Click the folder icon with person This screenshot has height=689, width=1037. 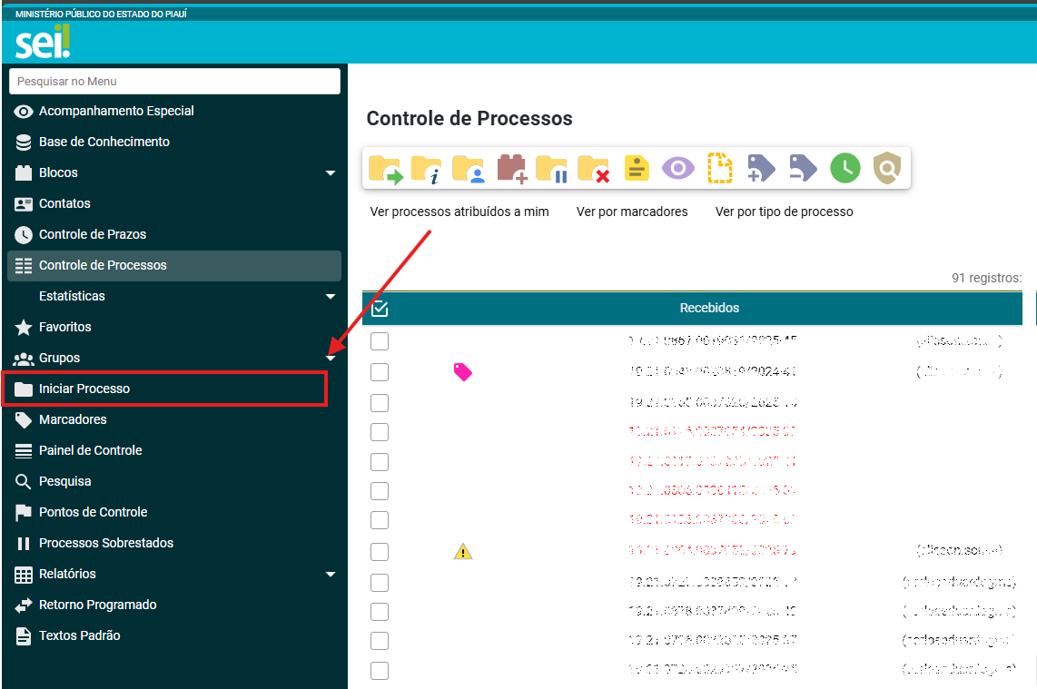(x=469, y=169)
